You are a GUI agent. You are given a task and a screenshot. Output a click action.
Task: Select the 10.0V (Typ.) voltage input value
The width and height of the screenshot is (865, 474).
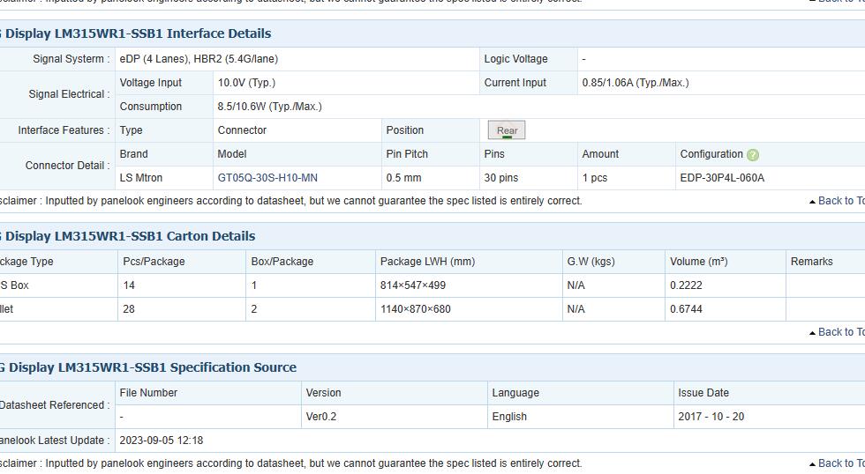[246, 83]
